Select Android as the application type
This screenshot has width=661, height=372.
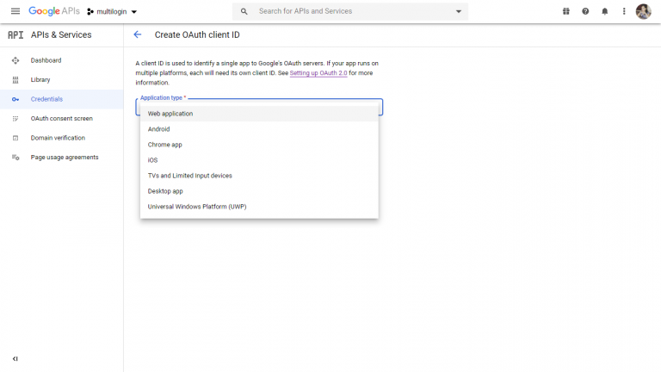(259, 129)
